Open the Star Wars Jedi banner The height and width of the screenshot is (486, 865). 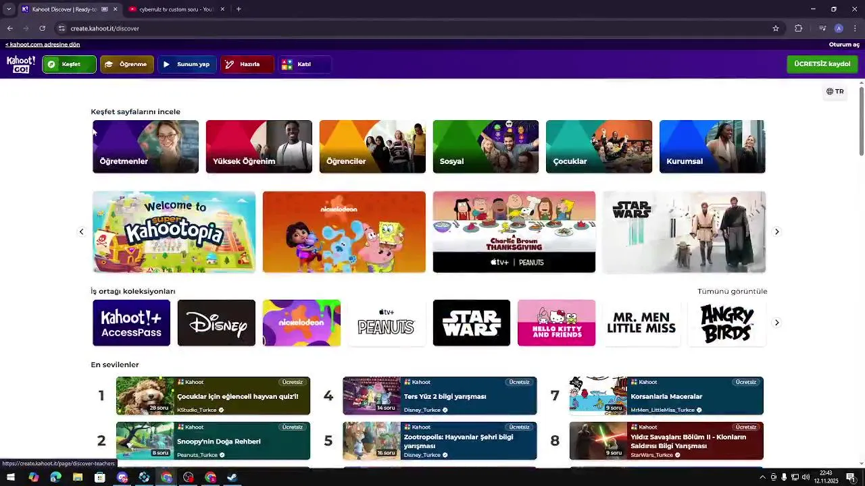click(x=684, y=232)
